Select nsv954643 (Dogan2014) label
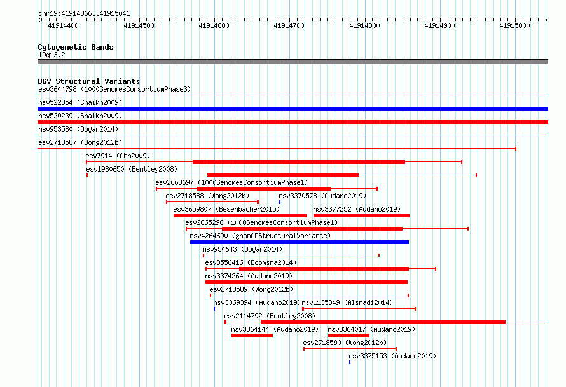The image size is (566, 387). tap(242, 249)
